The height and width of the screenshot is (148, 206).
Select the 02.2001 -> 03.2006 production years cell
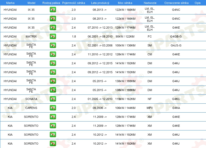[100, 45]
